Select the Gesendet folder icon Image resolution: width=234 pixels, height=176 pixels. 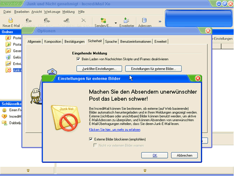tap(8, 51)
